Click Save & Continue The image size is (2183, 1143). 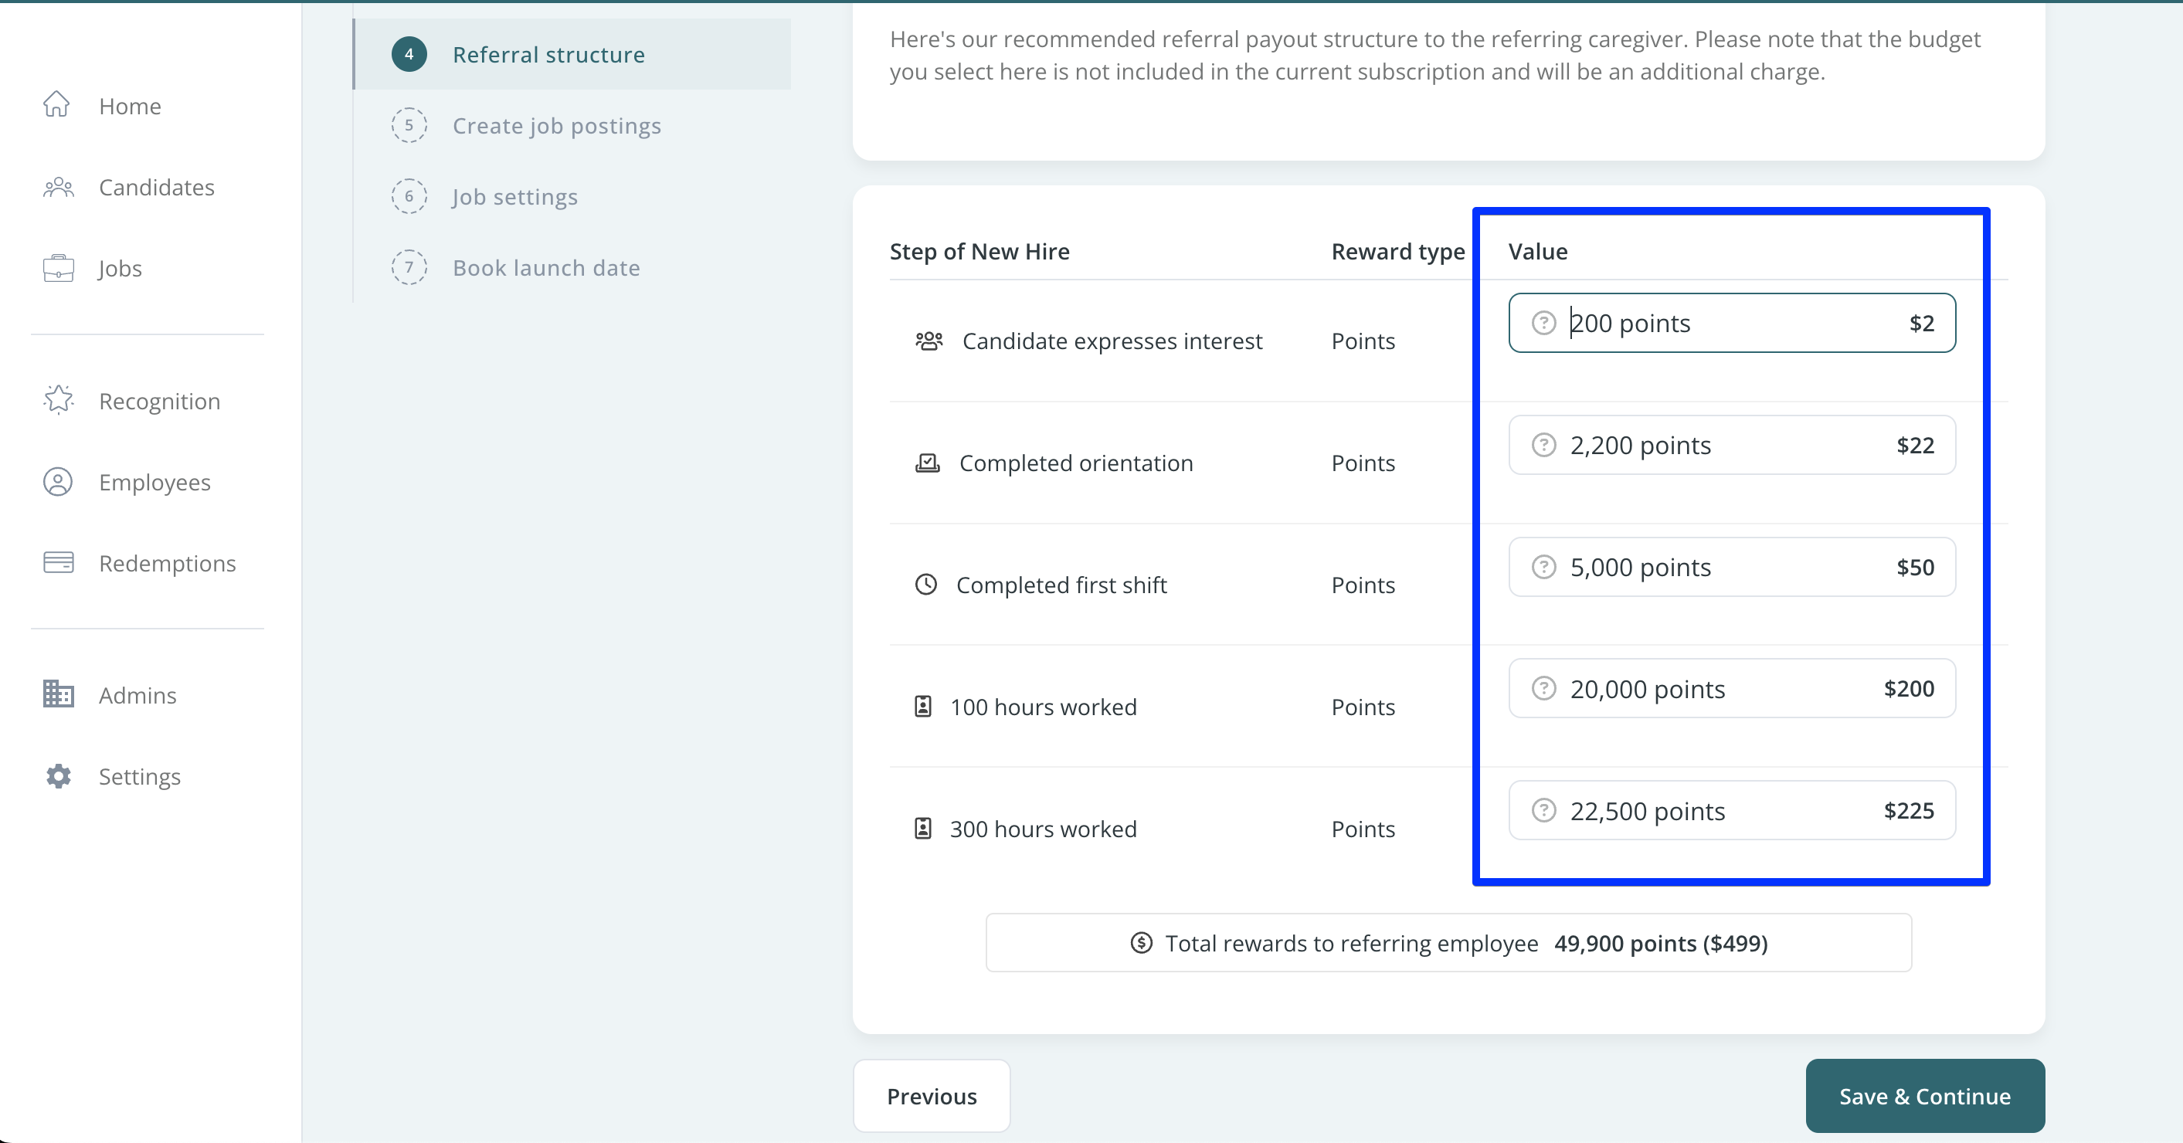click(x=1924, y=1096)
